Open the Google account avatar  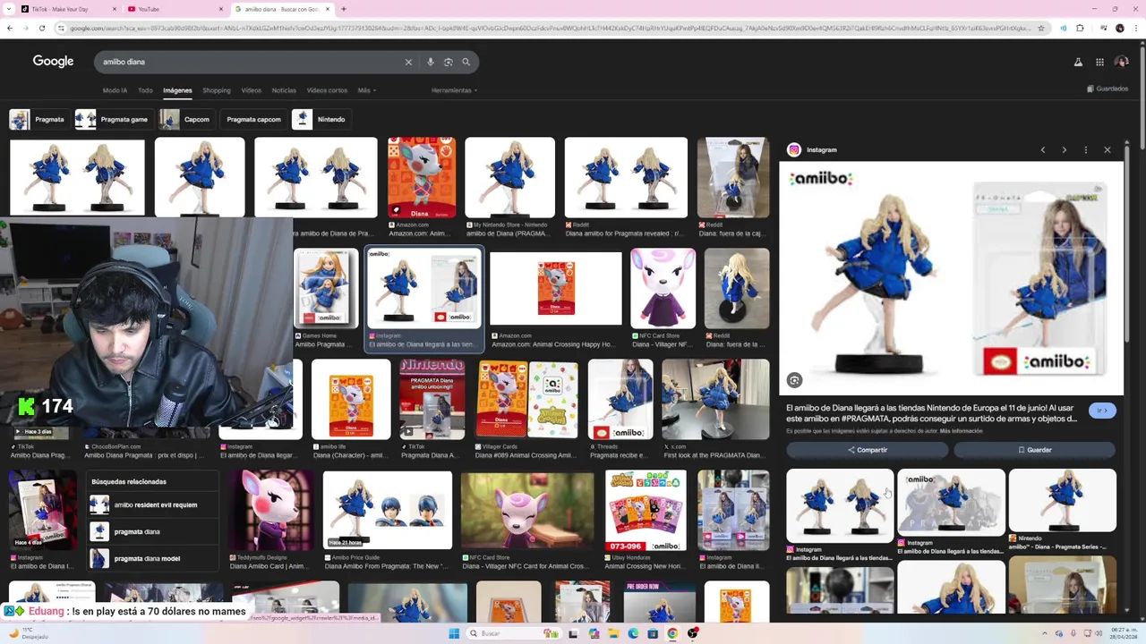1122,62
